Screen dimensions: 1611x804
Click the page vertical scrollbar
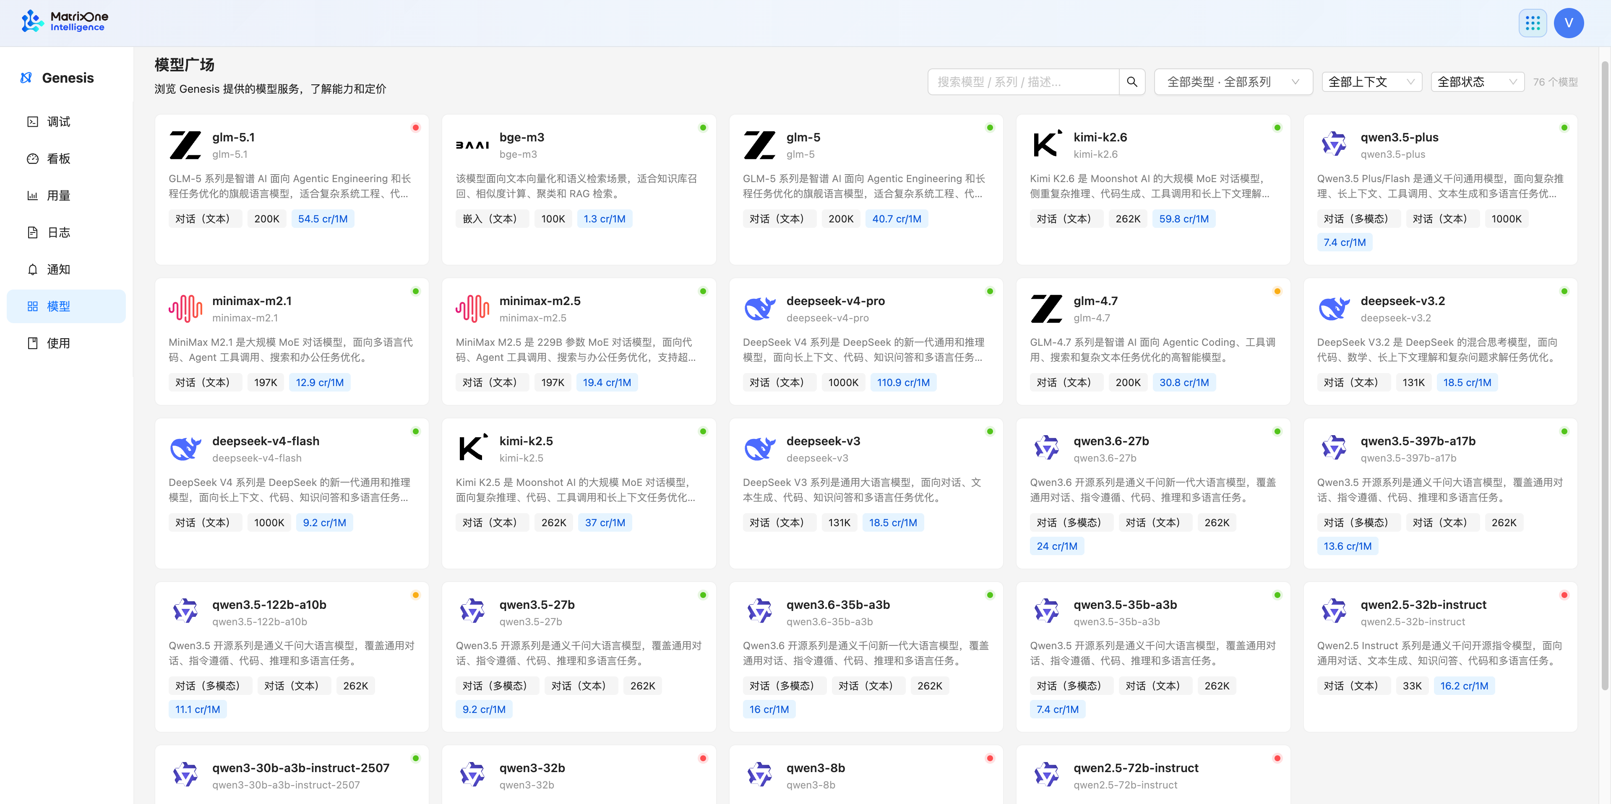(1604, 376)
